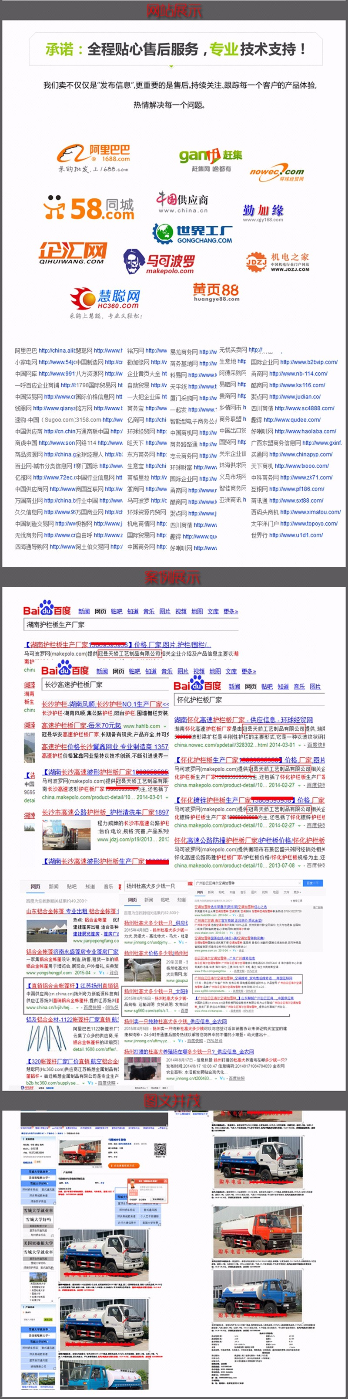Open the http://www.topoyo.com/ link
The height and width of the screenshot is (1399, 348).
point(309,524)
